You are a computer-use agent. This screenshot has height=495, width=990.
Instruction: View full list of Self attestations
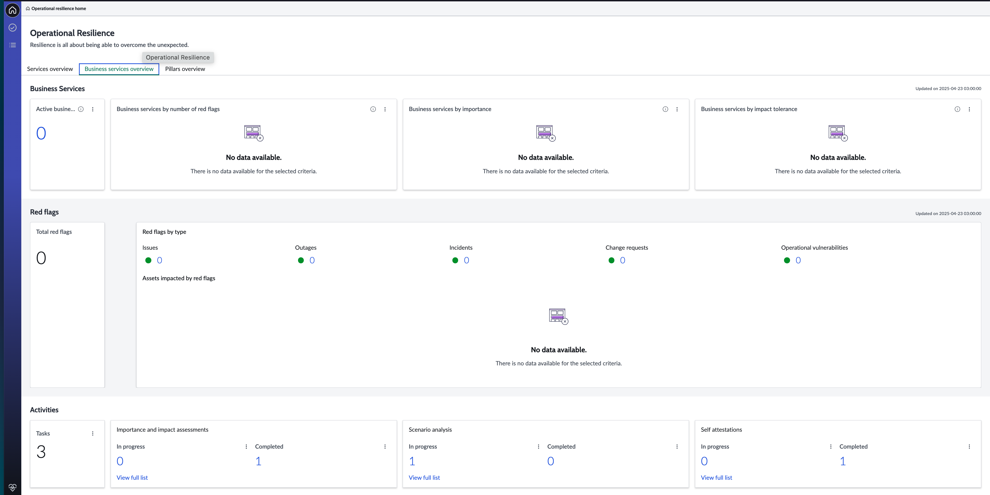click(716, 478)
